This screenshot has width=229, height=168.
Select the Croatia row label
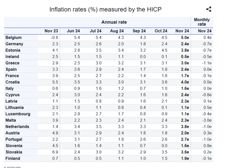[13, 82]
